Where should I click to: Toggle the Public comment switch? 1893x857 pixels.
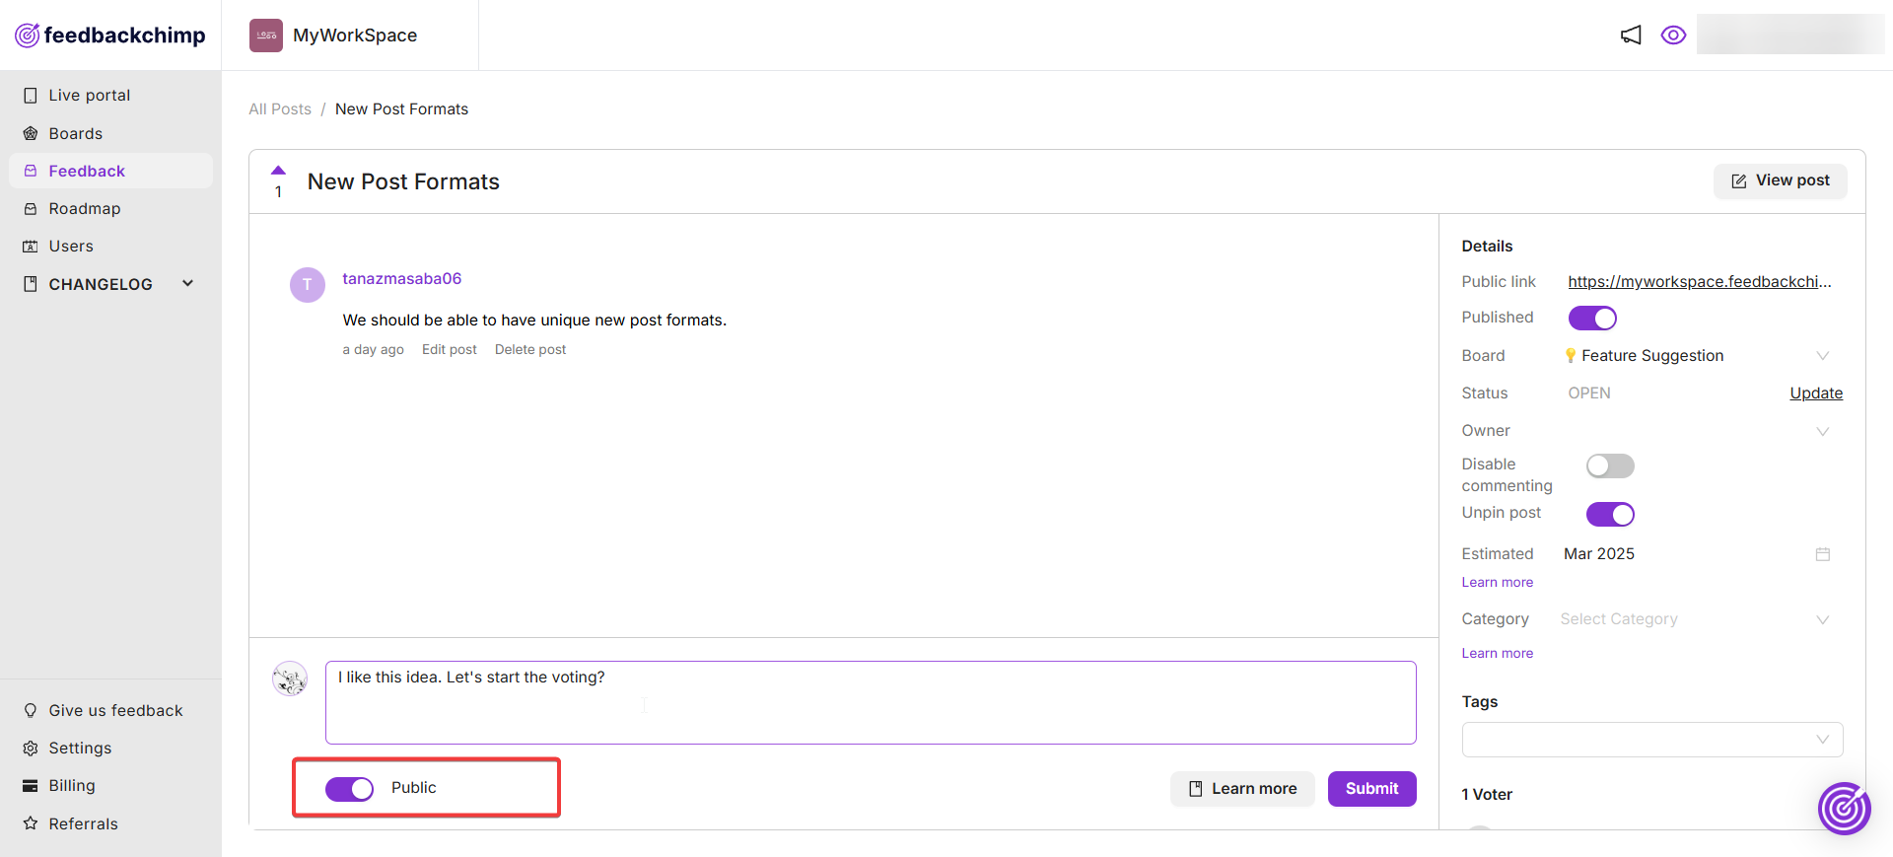[x=349, y=789]
